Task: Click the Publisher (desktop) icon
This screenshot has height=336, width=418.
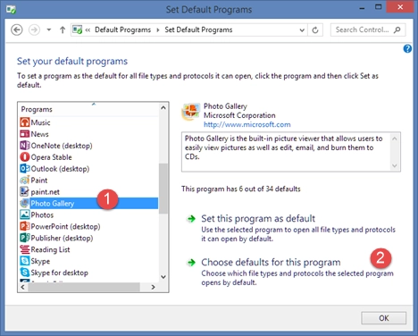Action: pyautogui.click(x=25, y=238)
